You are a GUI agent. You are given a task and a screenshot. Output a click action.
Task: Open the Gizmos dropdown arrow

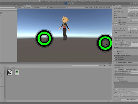pyautogui.click(x=111, y=7)
